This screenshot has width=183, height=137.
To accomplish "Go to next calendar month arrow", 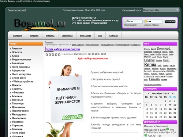I will coord(173,94).
